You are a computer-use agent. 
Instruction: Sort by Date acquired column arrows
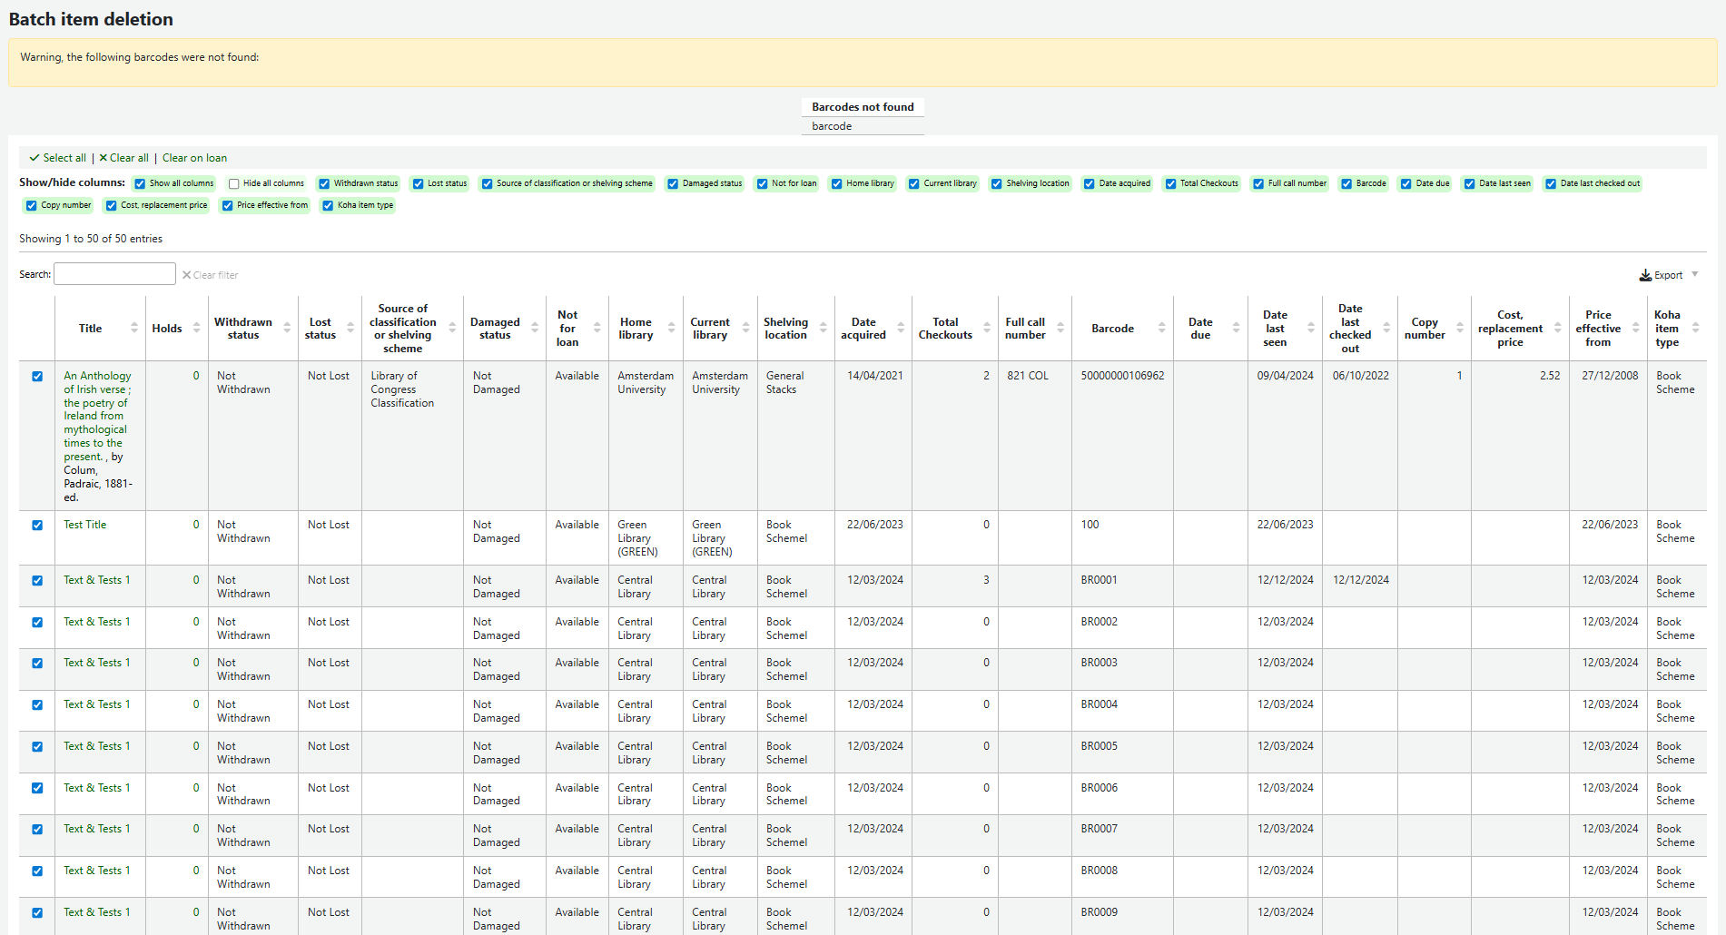tap(901, 329)
